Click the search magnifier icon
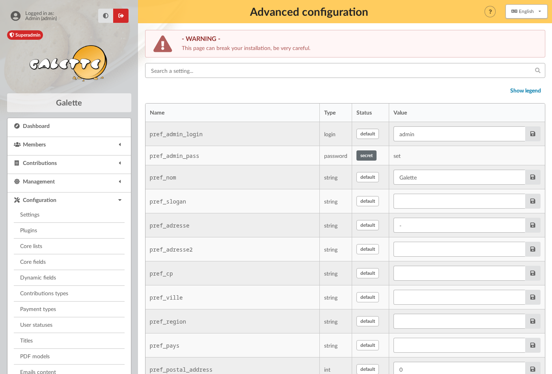 click(x=537, y=70)
